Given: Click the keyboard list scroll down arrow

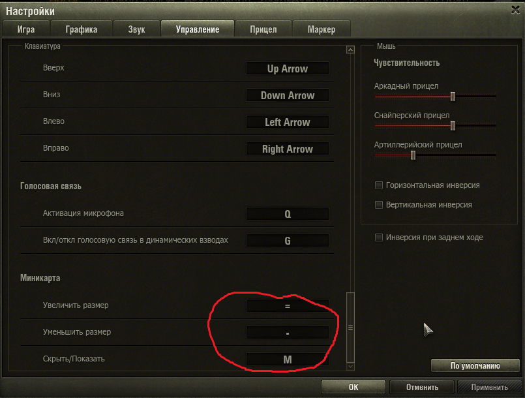Looking at the screenshot, I should tap(350, 367).
